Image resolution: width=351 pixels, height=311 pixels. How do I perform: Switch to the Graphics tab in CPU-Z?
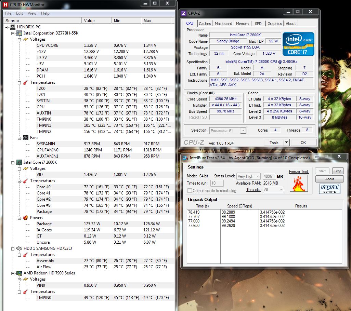(x=274, y=24)
